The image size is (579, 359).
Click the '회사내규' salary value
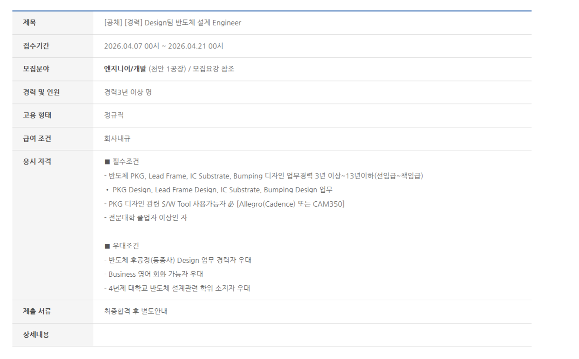117,139
